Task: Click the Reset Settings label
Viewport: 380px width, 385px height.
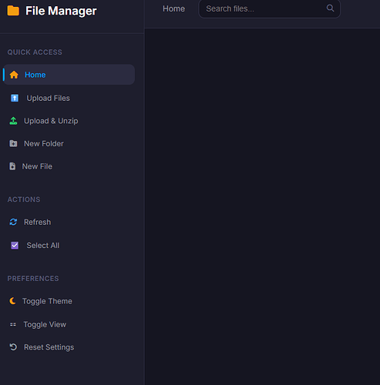Action: pyautogui.click(x=49, y=347)
